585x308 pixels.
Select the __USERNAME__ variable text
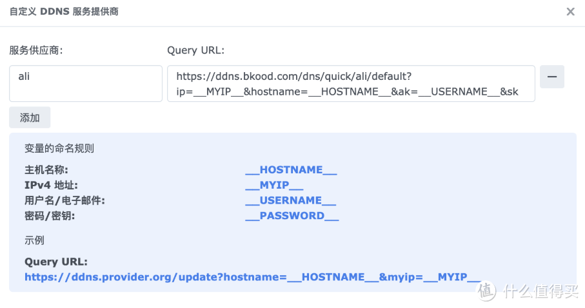291,200
